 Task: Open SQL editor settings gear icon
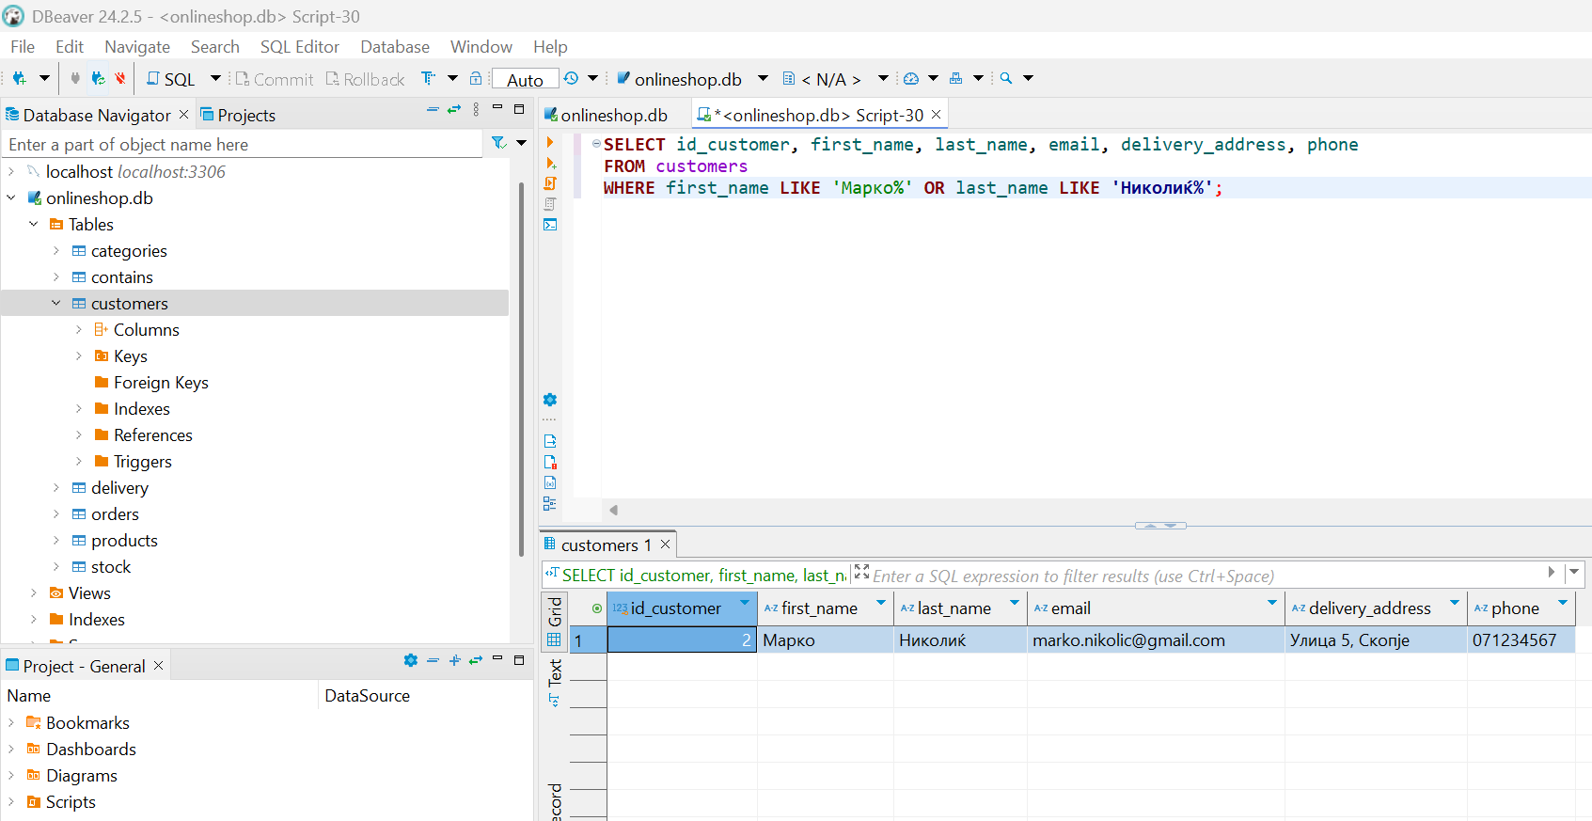click(550, 400)
